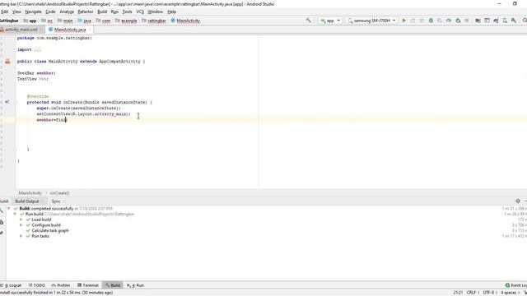The width and height of the screenshot is (527, 296).
Task: Open the Edit menu
Action: point(4,12)
